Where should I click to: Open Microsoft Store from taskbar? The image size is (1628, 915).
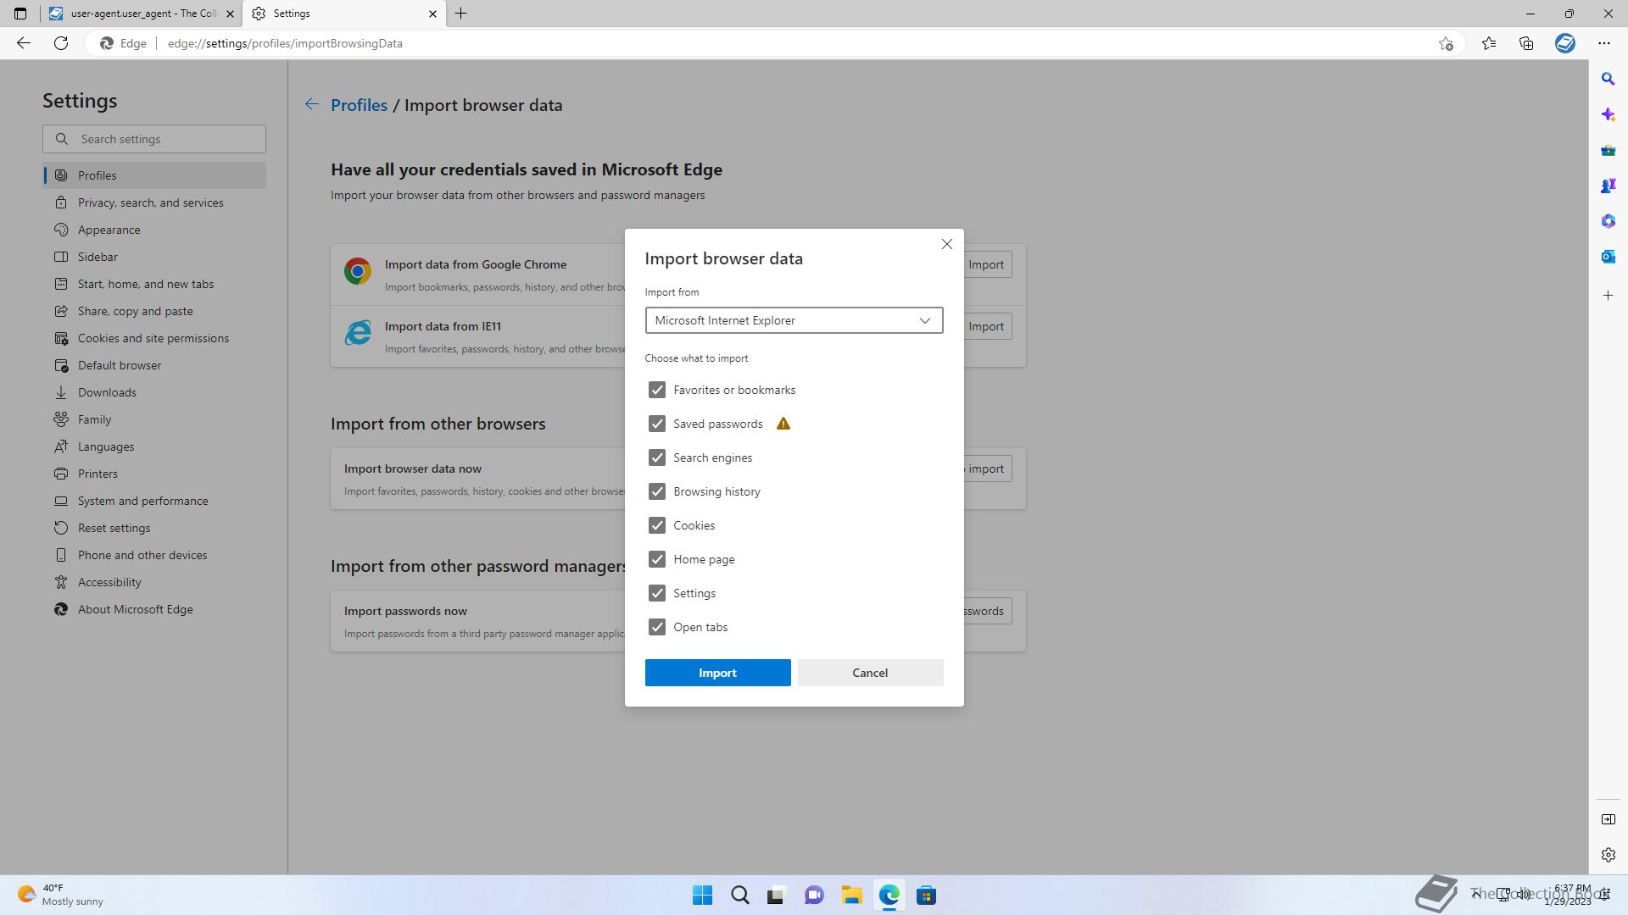point(926,896)
